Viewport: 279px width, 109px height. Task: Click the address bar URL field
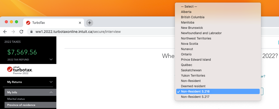pos(78,32)
